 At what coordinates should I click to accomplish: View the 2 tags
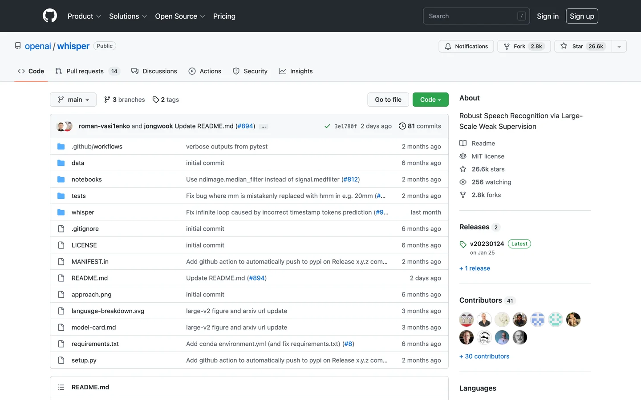coord(166,100)
